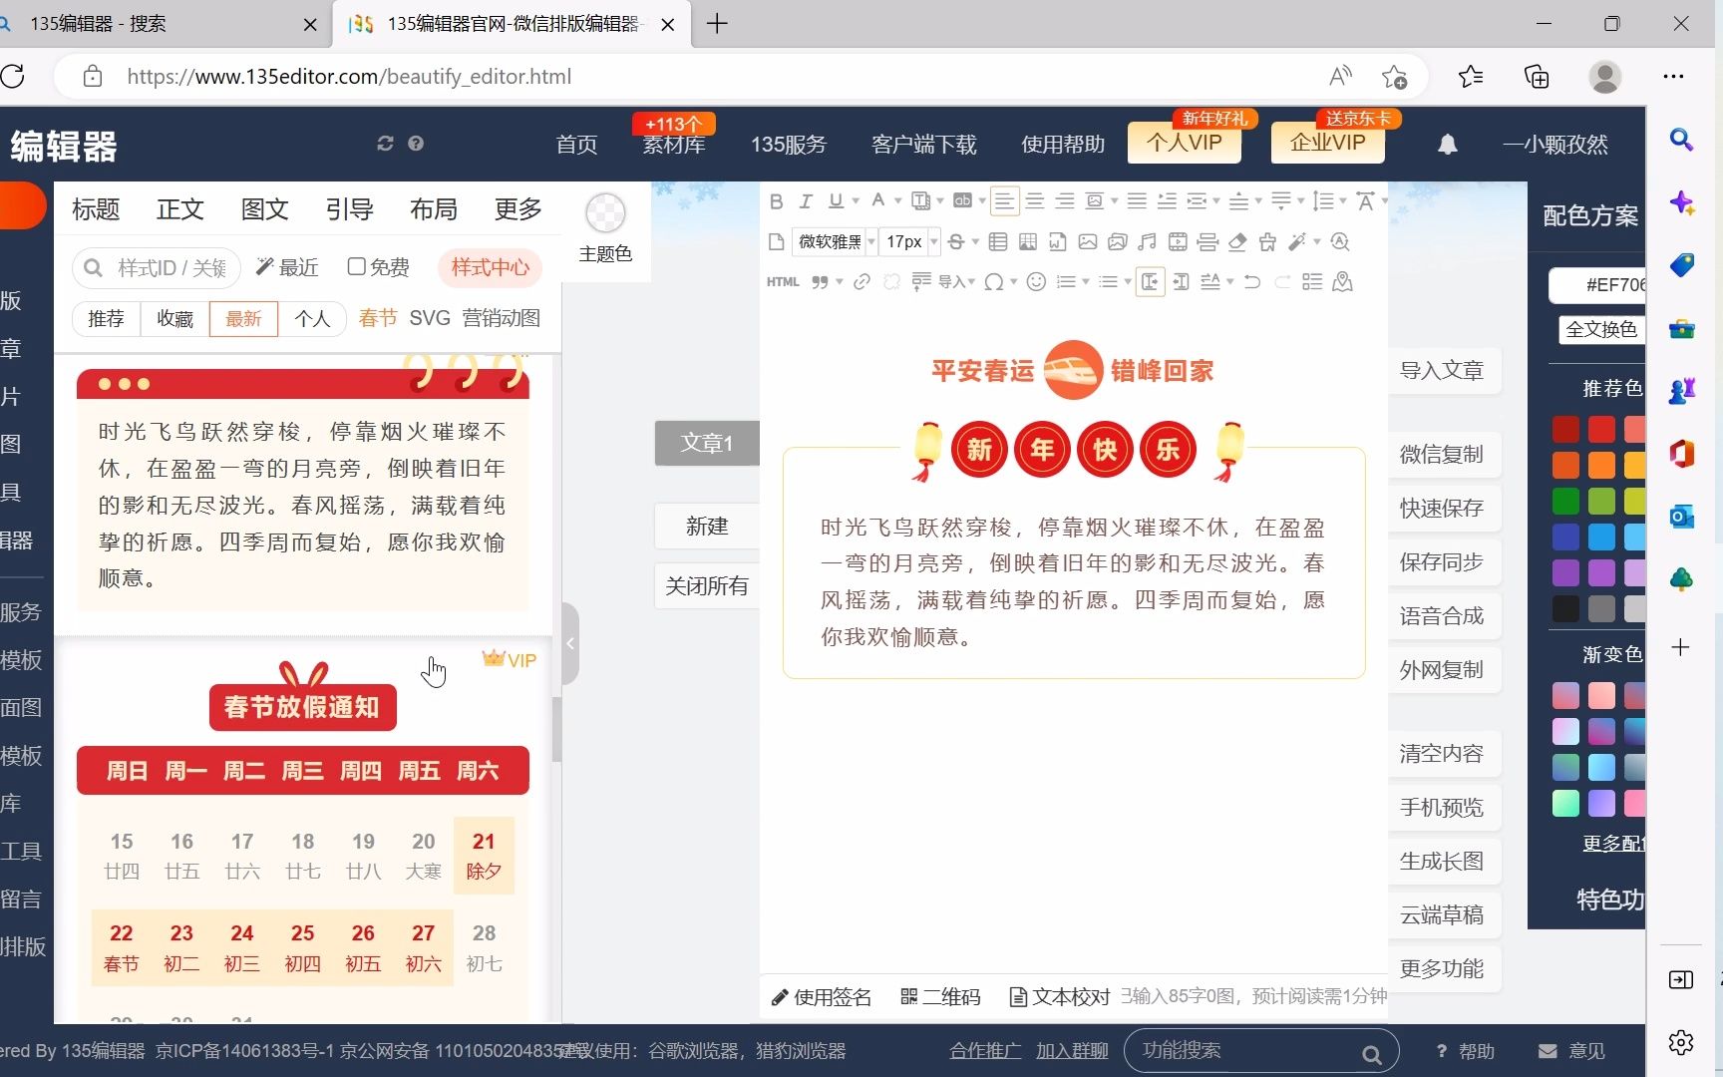Open 使用帮助 in top navigation
Viewport: 1723px width, 1077px height.
[1063, 145]
